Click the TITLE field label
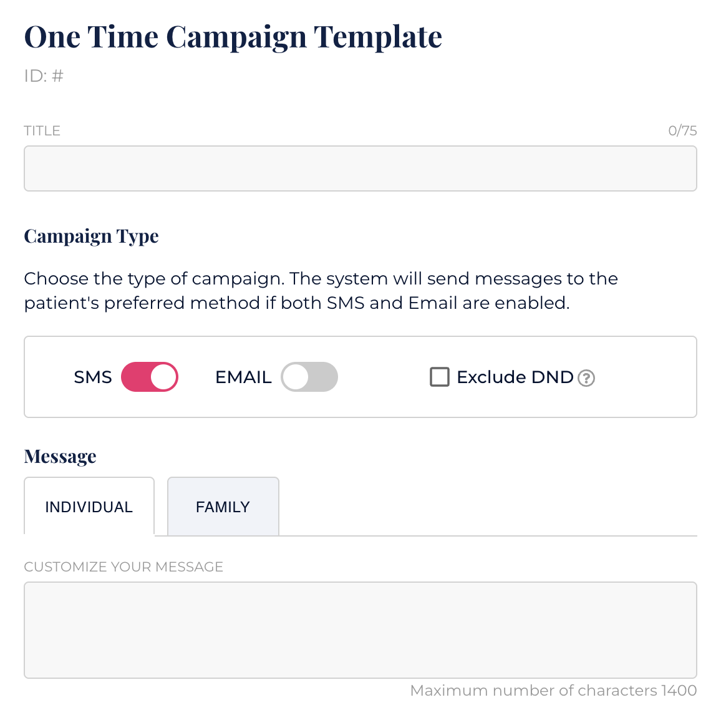Image resolution: width=721 pixels, height=720 pixels. point(42,130)
